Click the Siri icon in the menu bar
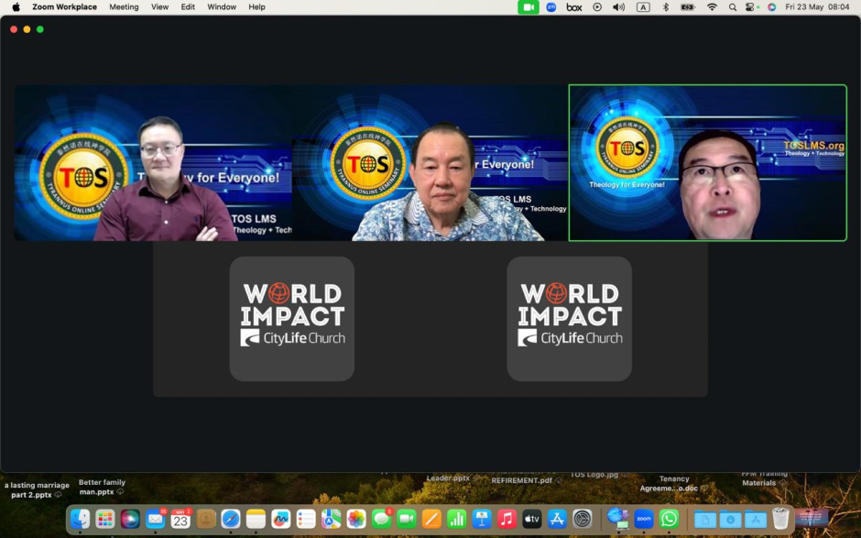The width and height of the screenshot is (861, 538). point(771,7)
